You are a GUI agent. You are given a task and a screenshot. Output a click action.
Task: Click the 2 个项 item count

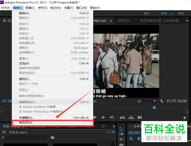click(110, 132)
